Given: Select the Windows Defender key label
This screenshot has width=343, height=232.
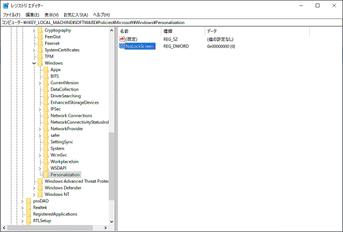Looking at the screenshot, I should (63, 188).
